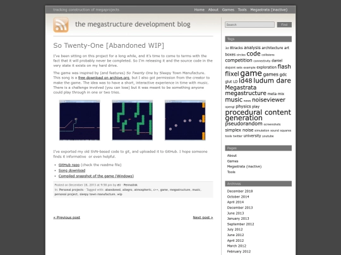Select the Megastrata tag in tag cloud
This screenshot has height=255, width=341.
tap(241, 88)
